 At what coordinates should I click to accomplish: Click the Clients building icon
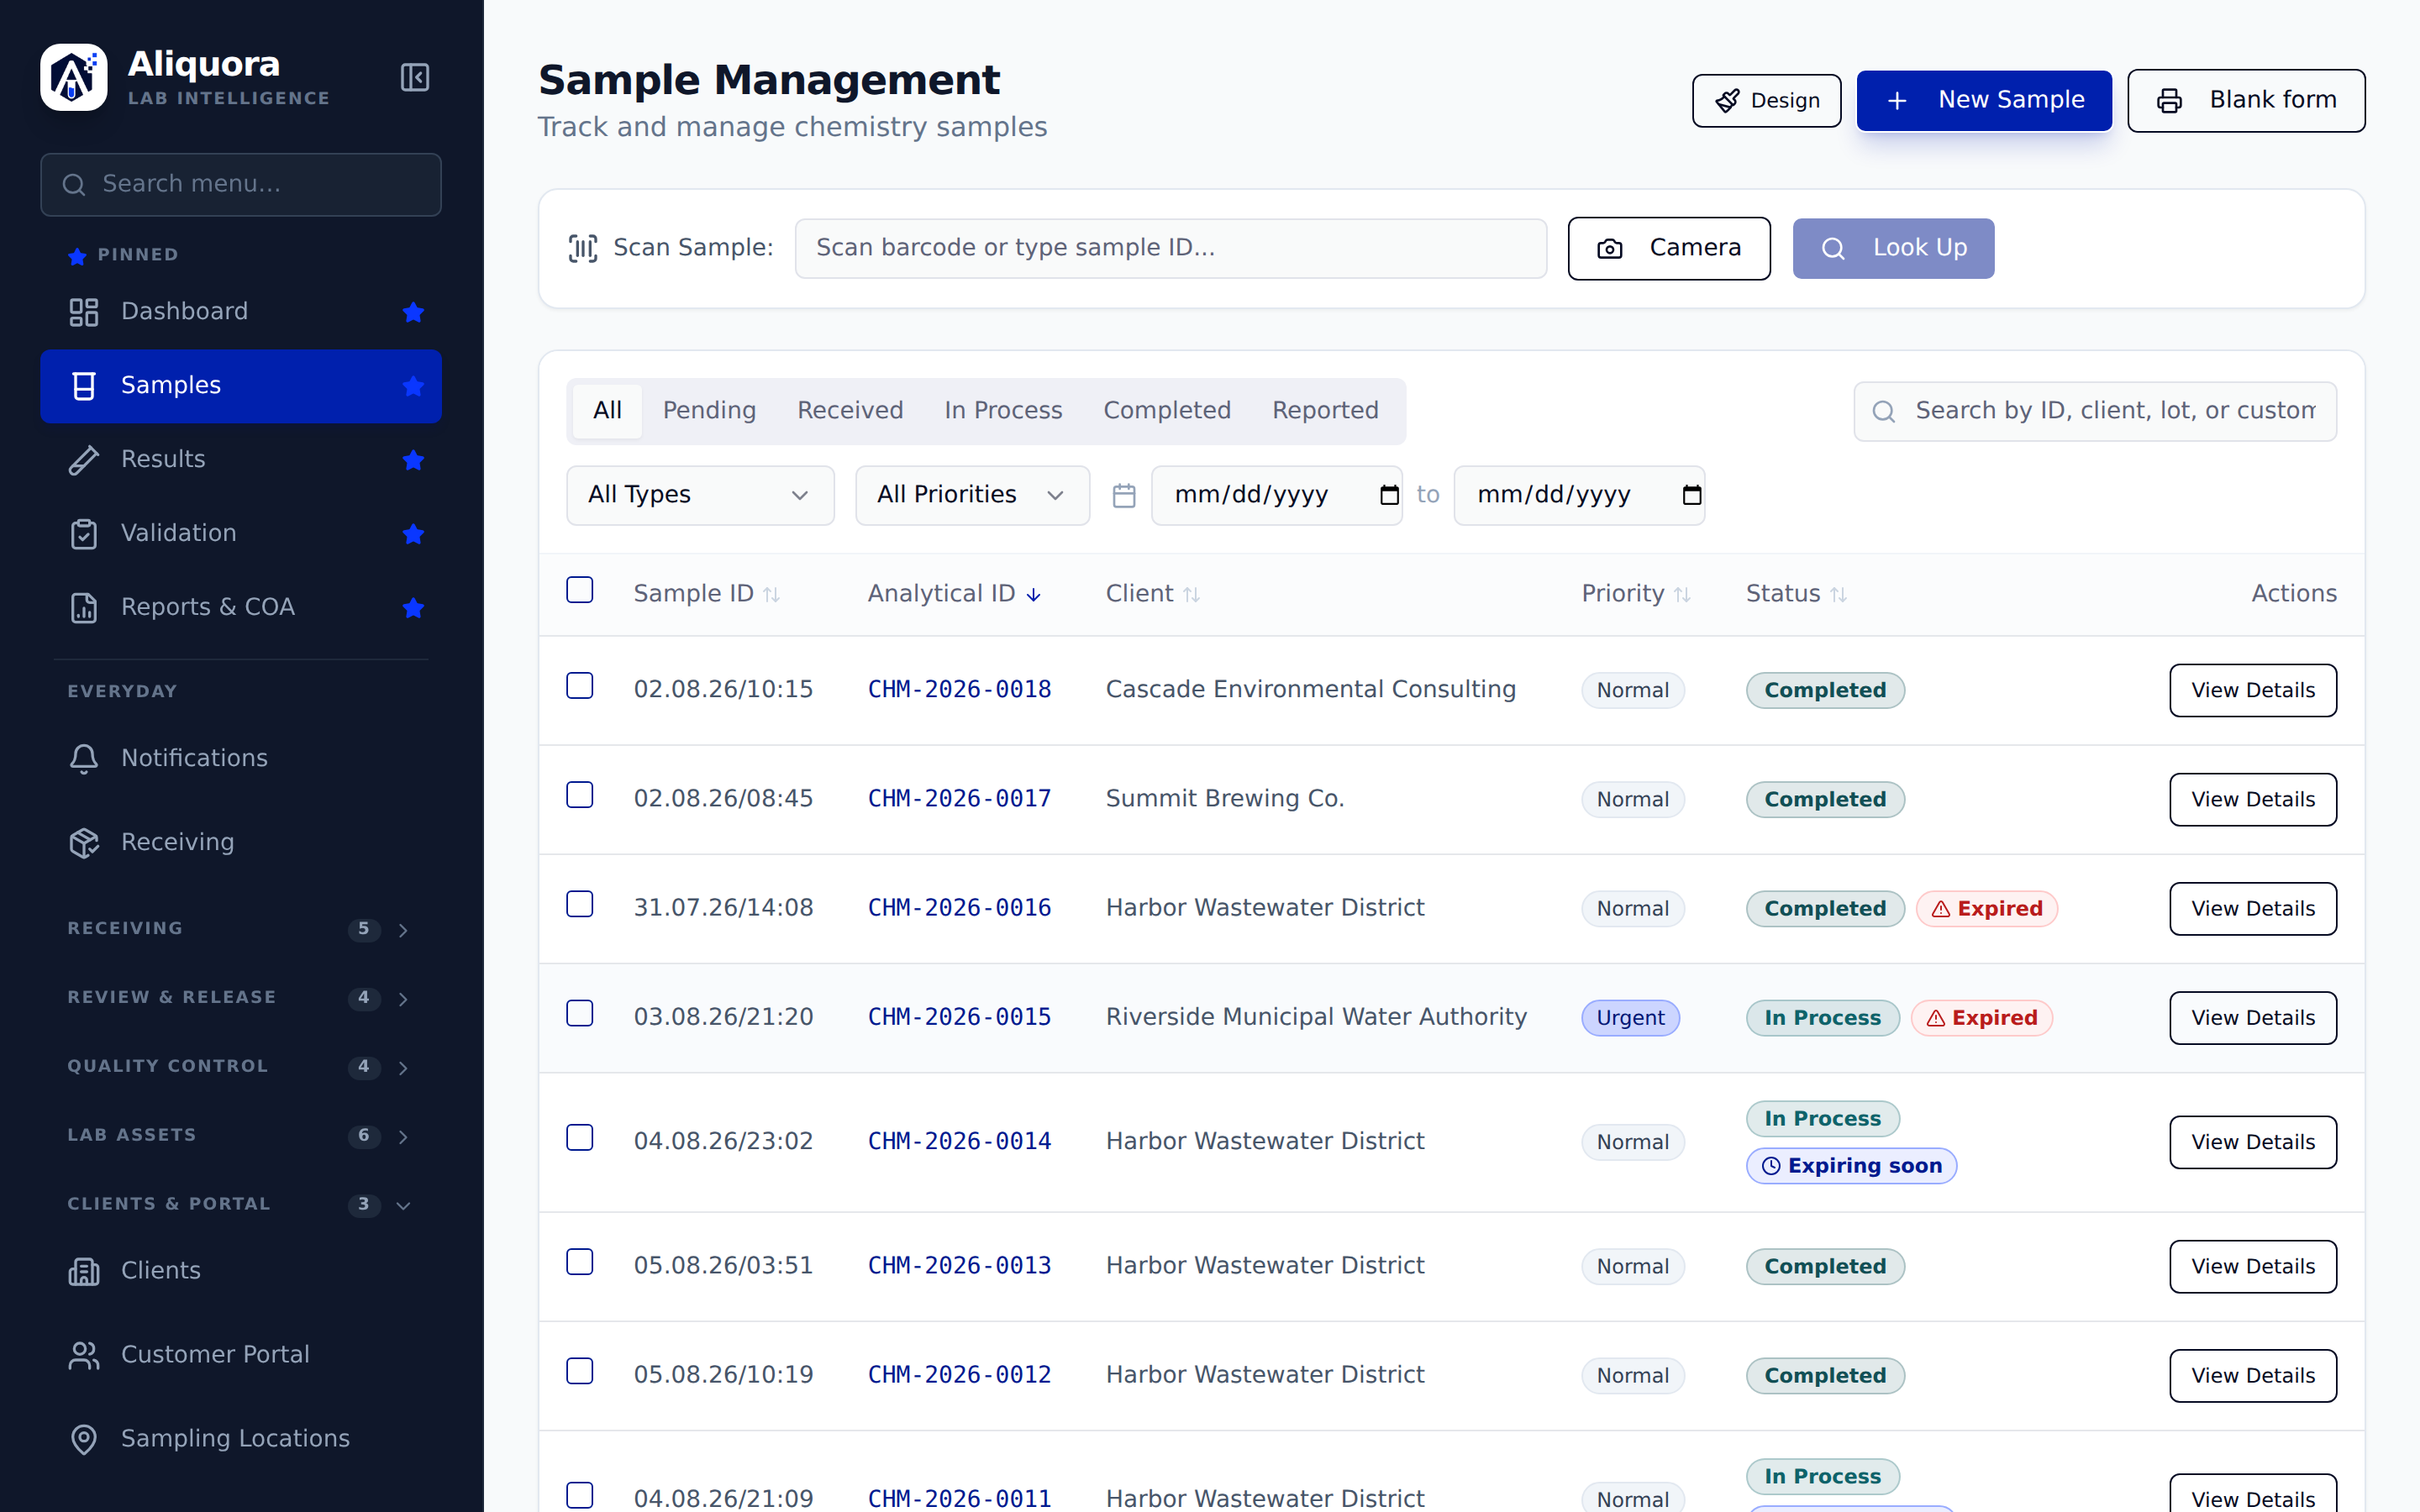84,1271
